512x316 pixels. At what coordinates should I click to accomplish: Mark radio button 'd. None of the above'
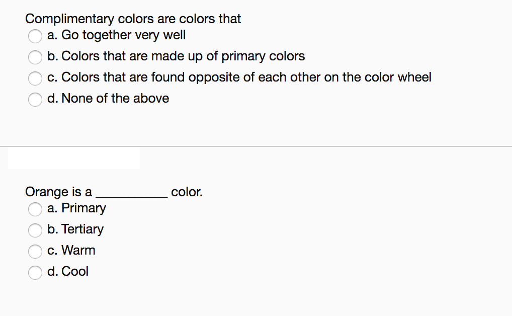[x=35, y=99]
